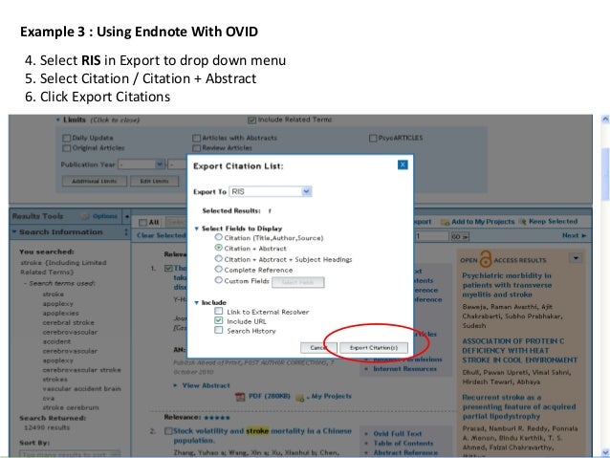610x458 pixels.
Task: Click the Edit Limits button
Action: (x=155, y=181)
